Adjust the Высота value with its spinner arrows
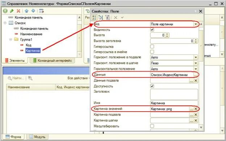 (167, 35)
